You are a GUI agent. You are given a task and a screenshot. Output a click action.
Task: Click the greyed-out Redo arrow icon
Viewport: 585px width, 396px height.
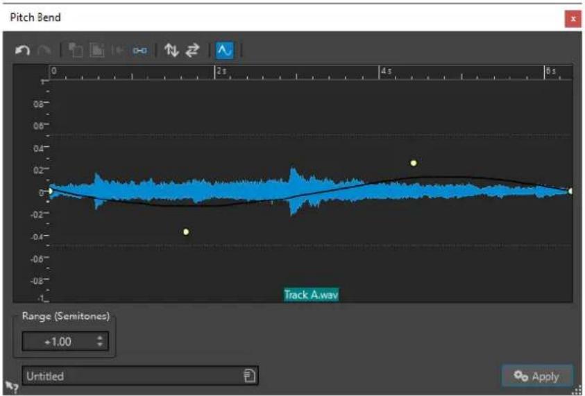(x=44, y=51)
